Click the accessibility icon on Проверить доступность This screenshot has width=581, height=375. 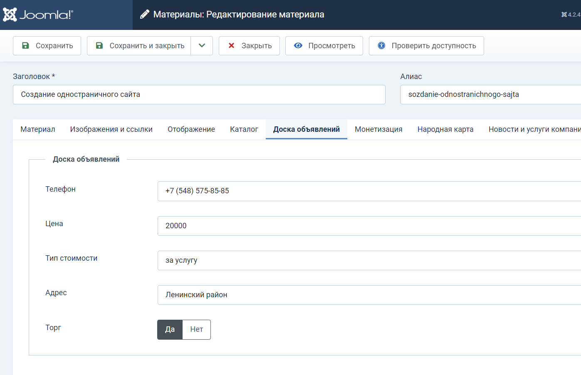(x=381, y=46)
